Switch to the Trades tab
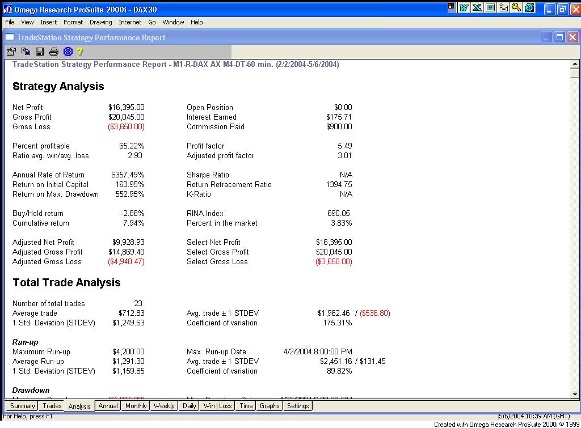This screenshot has height=428, width=581. point(52,406)
